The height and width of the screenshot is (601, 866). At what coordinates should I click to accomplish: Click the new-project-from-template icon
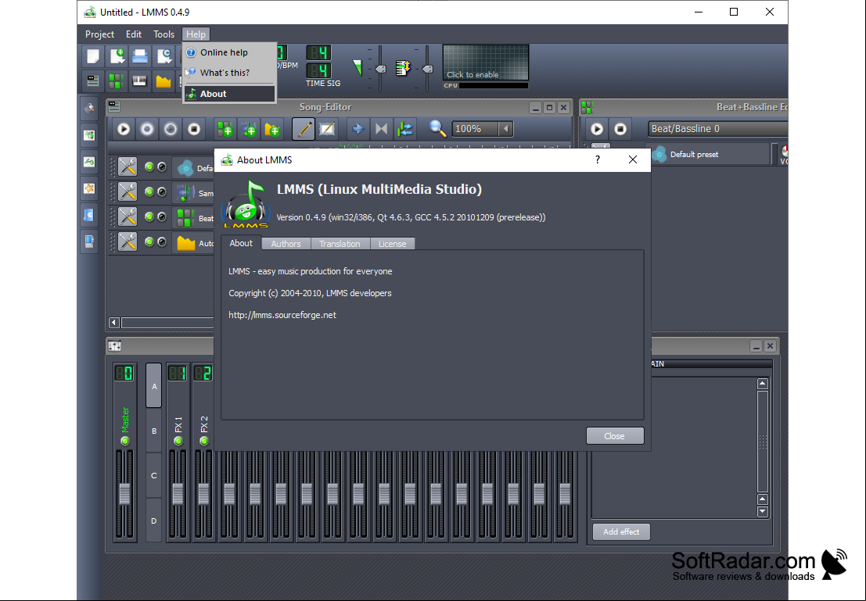pyautogui.click(x=117, y=55)
